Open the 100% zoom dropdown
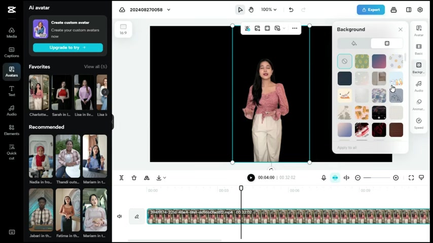The image size is (433, 243). [x=269, y=10]
